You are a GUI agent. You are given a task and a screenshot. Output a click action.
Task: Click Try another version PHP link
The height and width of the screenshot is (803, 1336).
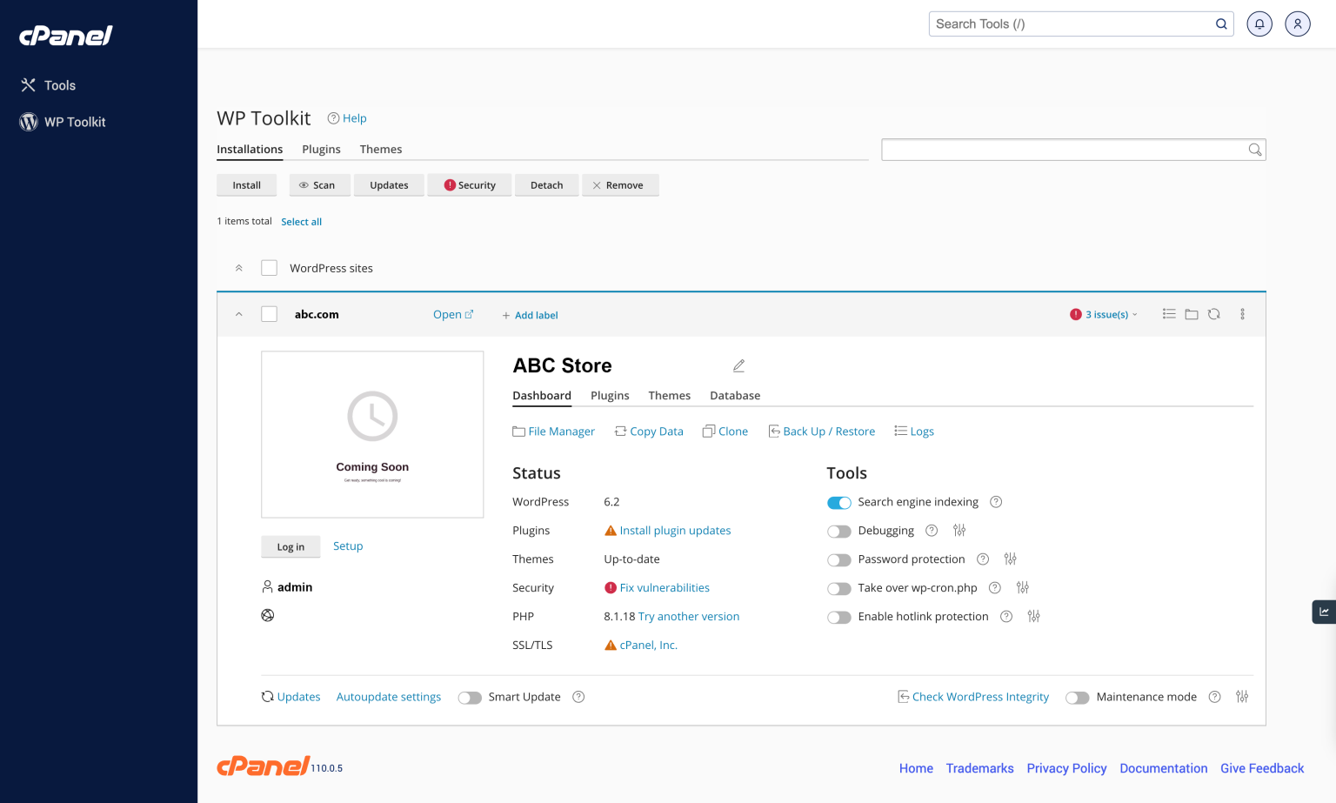(x=689, y=617)
